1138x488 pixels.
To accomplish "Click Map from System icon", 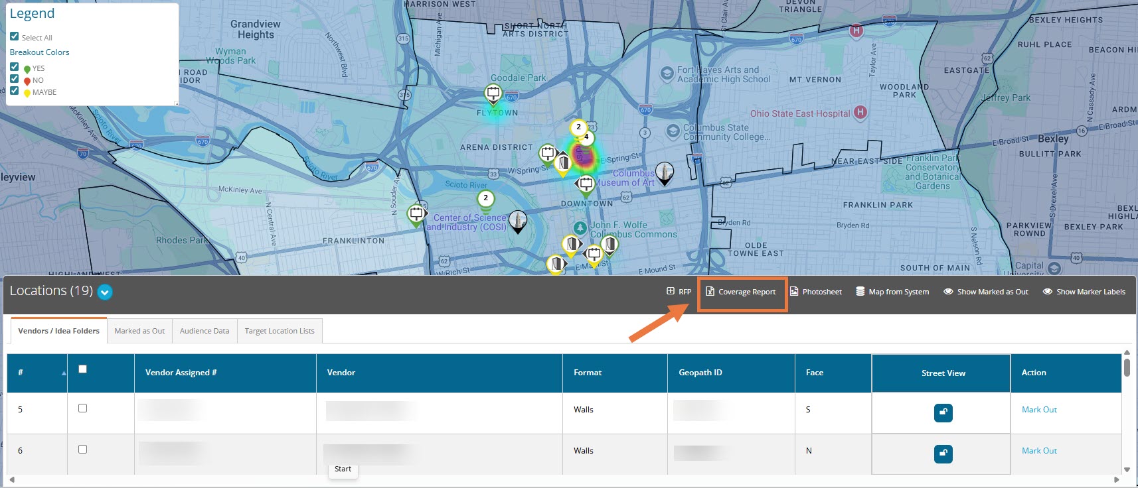I will pyautogui.click(x=860, y=292).
